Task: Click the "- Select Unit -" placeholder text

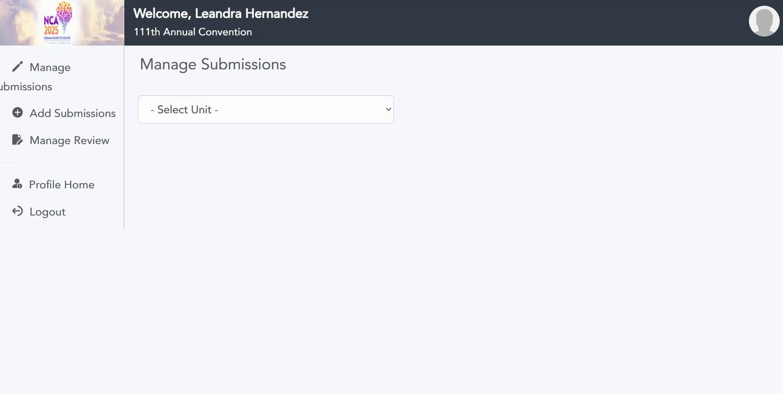Action: point(184,109)
